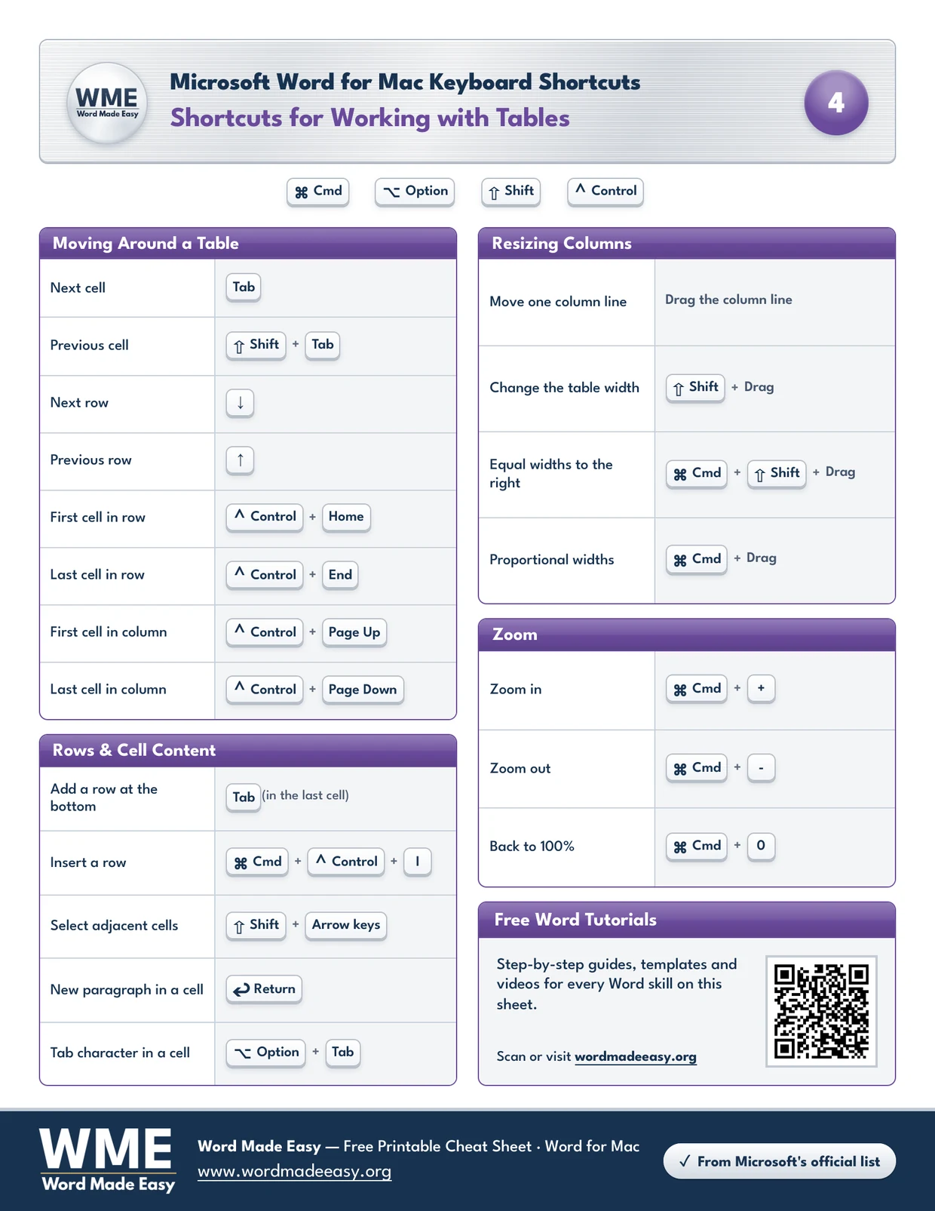
Task: Click the Return key icon
Action: coord(264,989)
